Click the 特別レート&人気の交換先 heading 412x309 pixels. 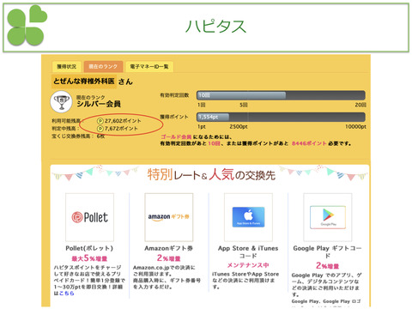[211, 174]
